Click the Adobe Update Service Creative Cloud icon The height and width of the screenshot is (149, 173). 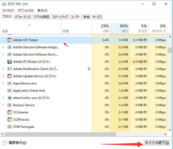(x=10, y=76)
